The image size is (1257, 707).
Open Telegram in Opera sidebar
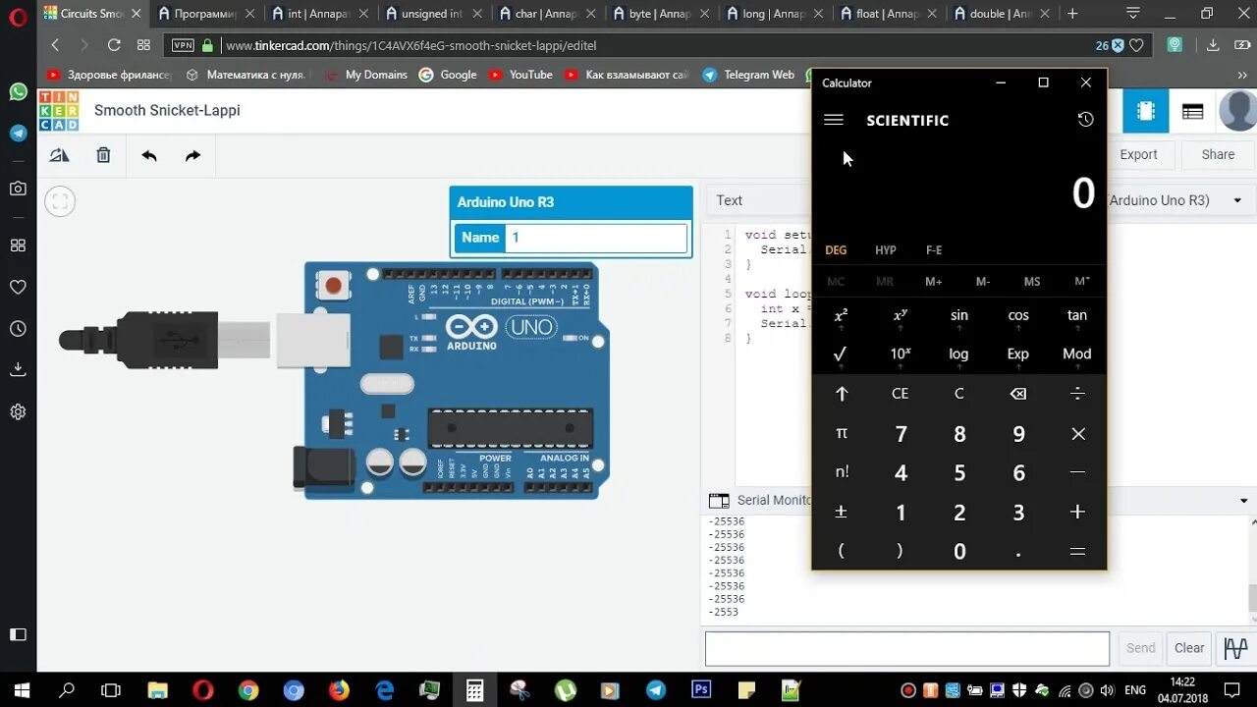coord(18,133)
